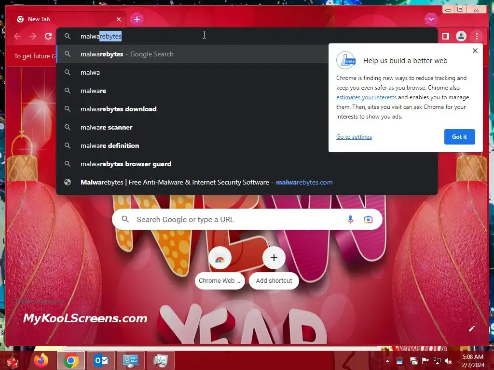
Task: Open the tab search dropdown arrow
Action: coord(431,19)
